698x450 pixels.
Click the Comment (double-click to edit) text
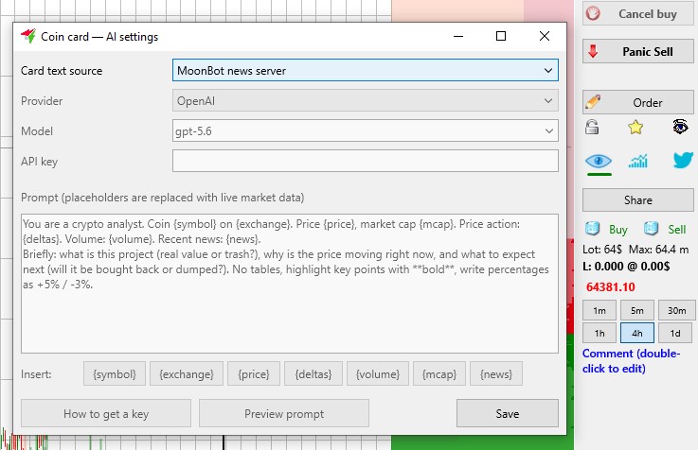[x=631, y=361]
